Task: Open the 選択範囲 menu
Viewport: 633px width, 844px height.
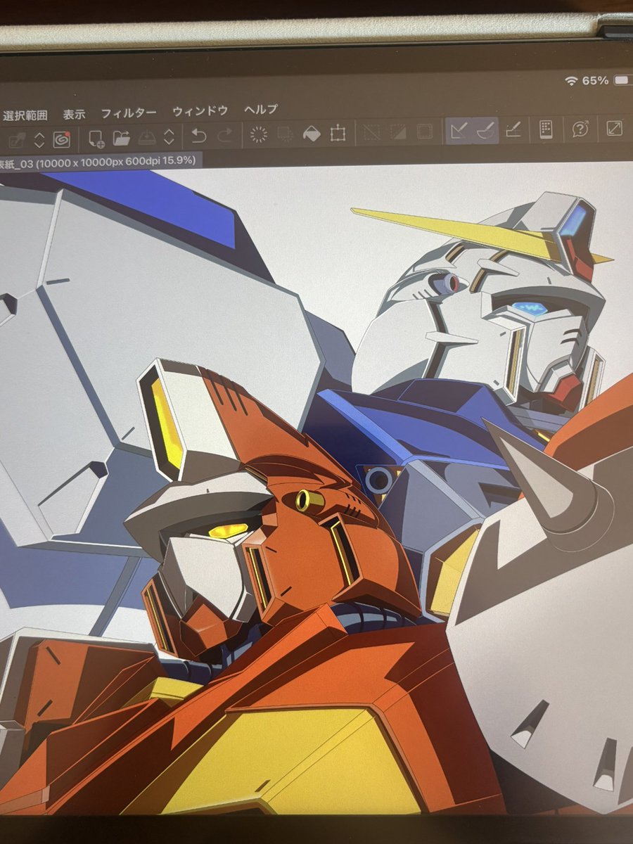Action: click(25, 115)
